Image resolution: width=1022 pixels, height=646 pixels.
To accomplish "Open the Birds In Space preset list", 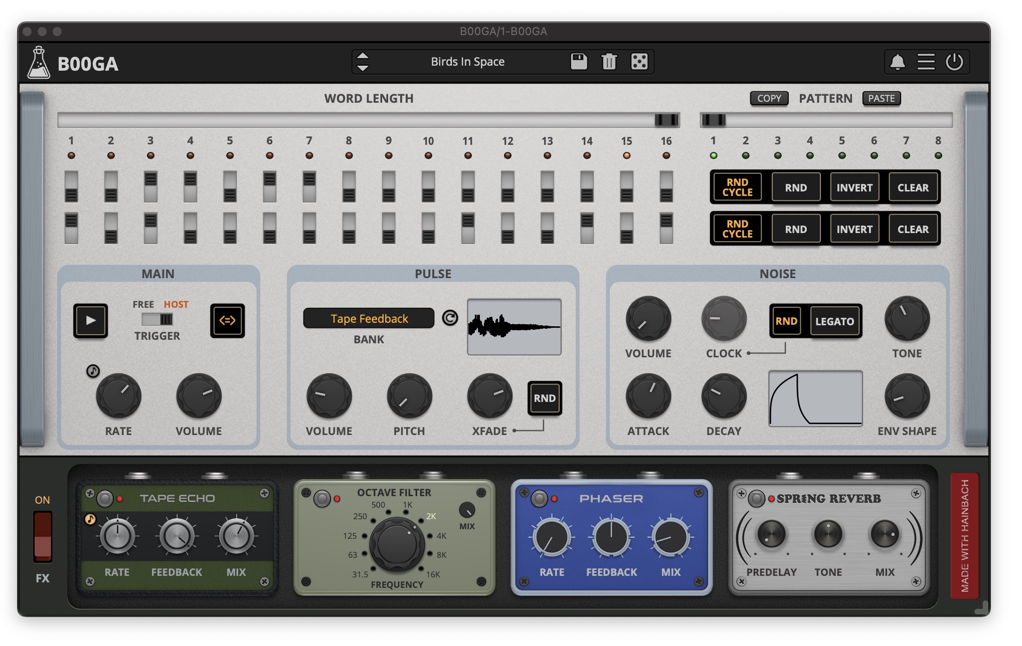I will (x=467, y=62).
